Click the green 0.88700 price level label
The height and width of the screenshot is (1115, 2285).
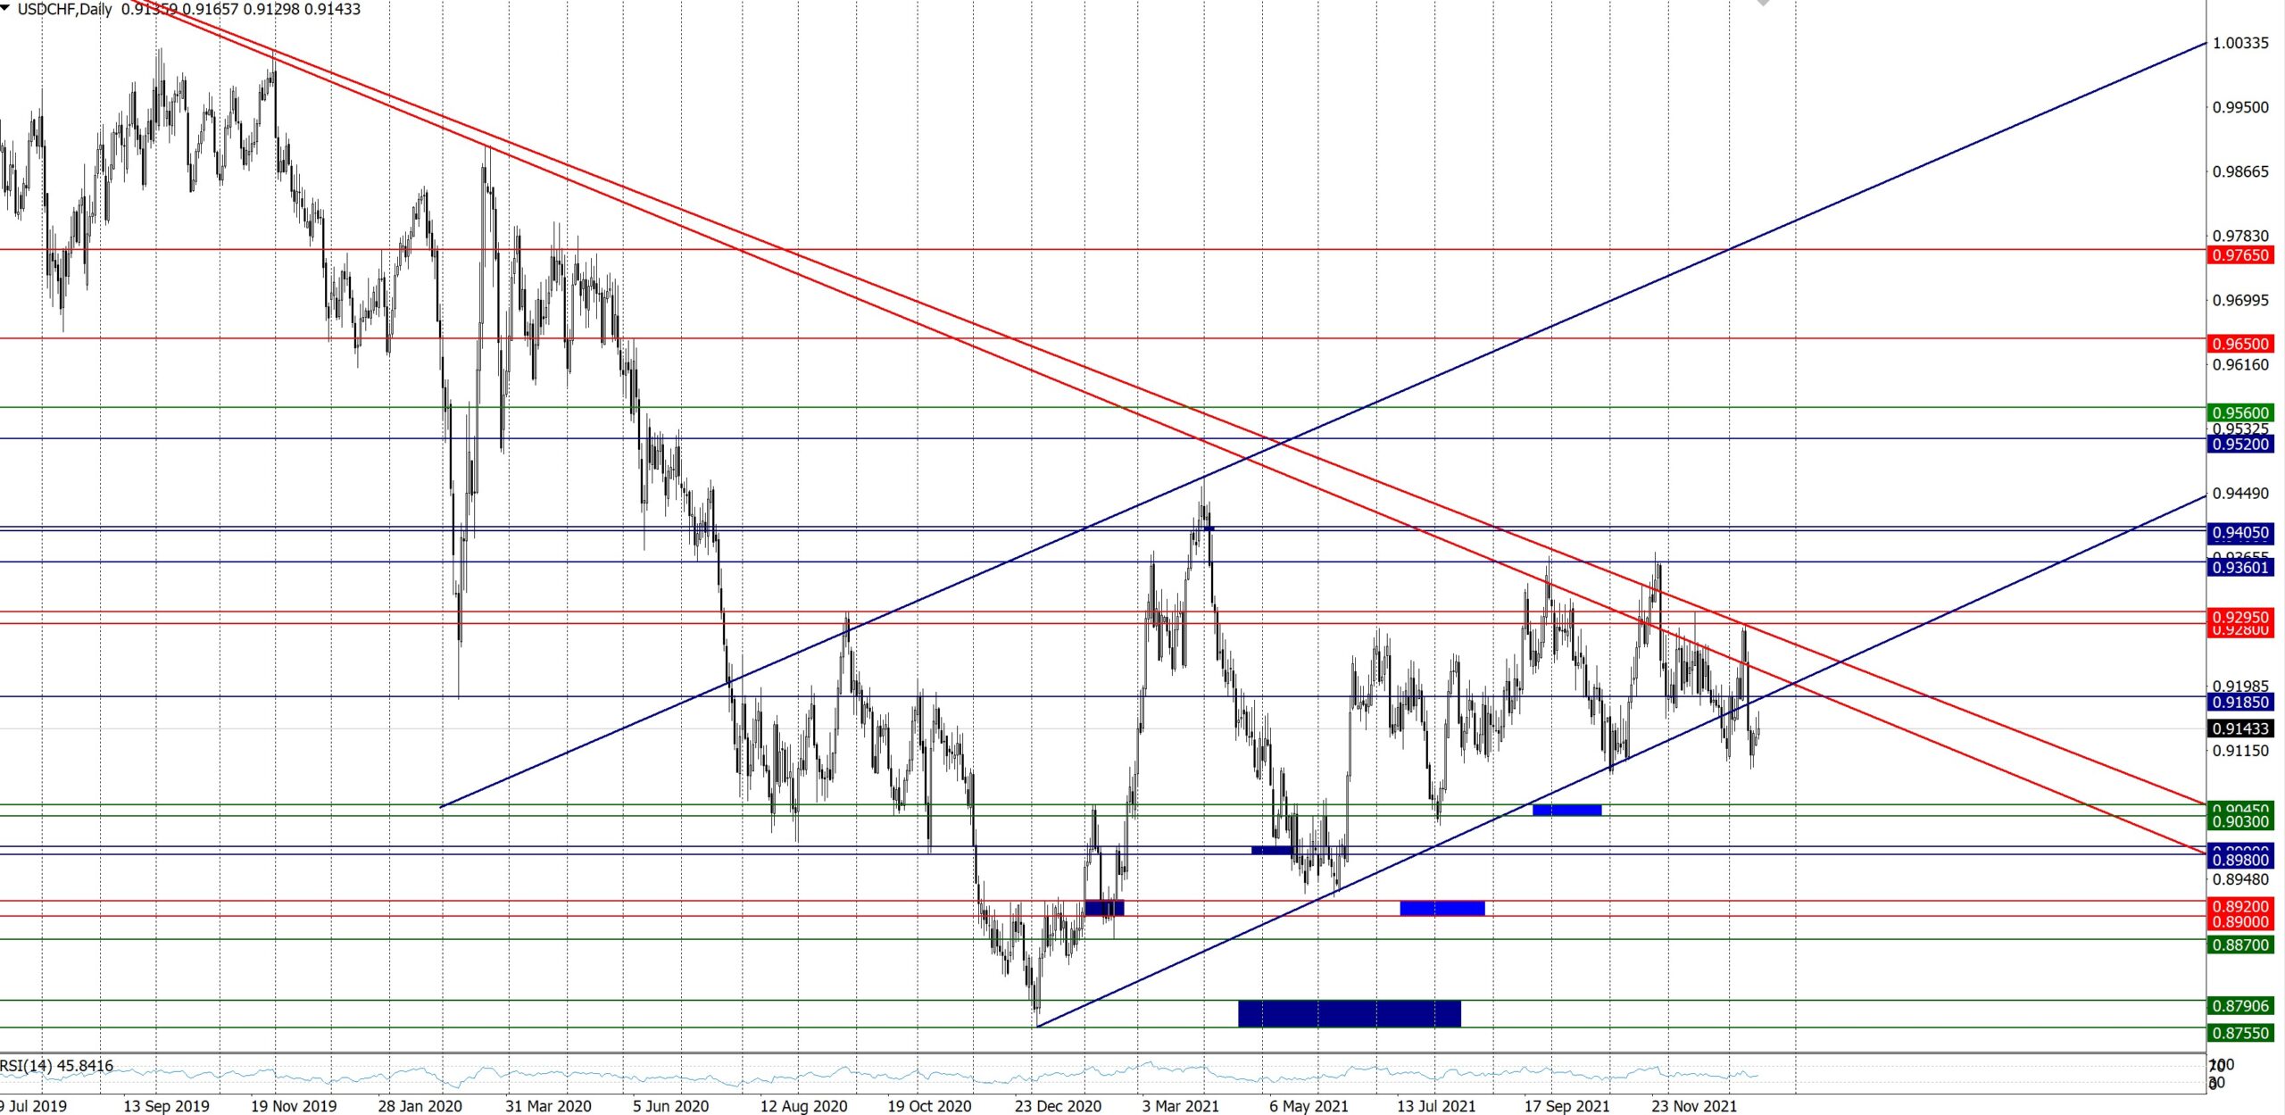click(2239, 944)
